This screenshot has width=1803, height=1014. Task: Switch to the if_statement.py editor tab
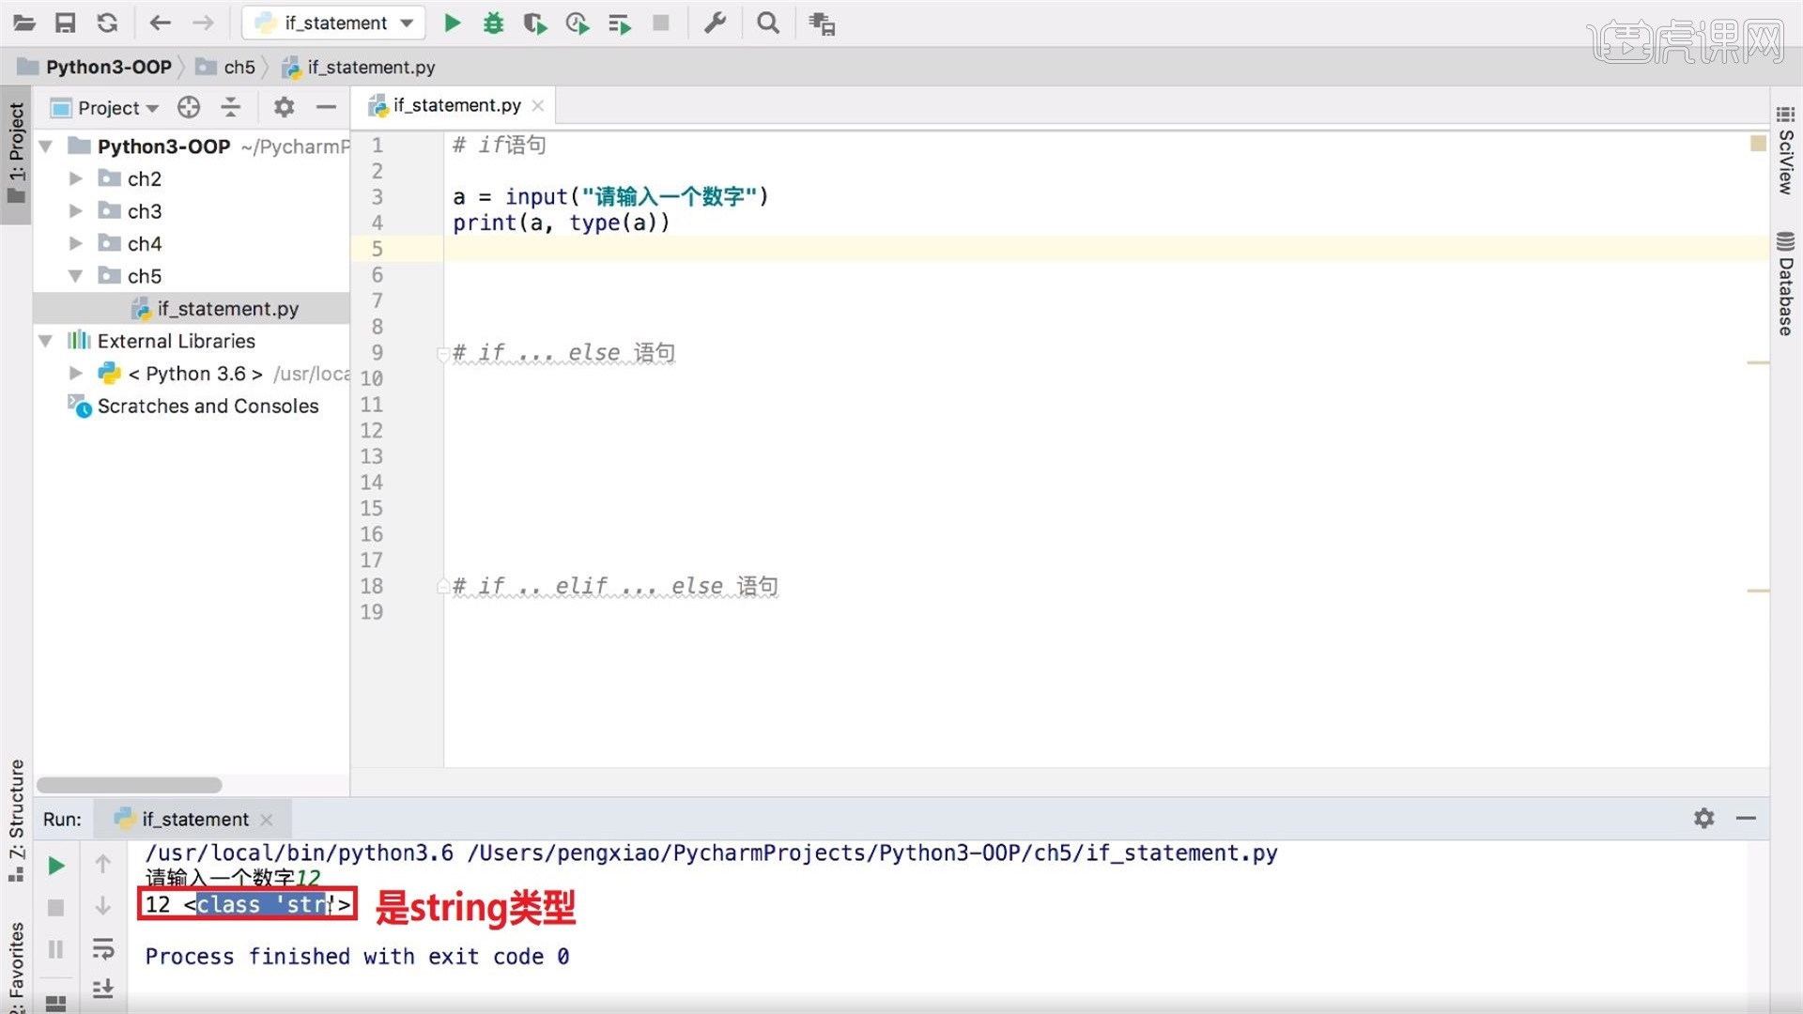tap(451, 105)
